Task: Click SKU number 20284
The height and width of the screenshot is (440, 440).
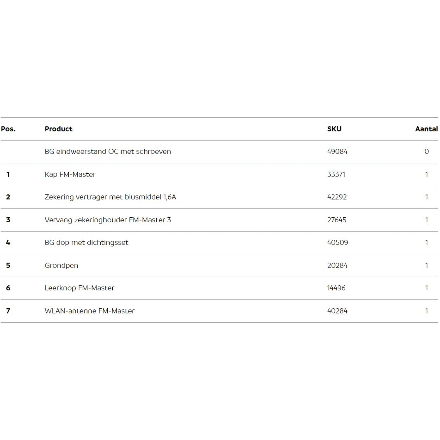Action: coord(337,265)
